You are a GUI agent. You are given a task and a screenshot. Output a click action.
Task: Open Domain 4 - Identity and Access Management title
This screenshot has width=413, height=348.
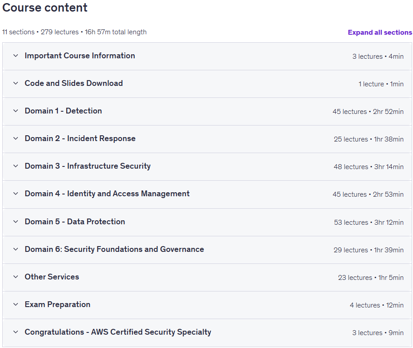pyautogui.click(x=107, y=194)
